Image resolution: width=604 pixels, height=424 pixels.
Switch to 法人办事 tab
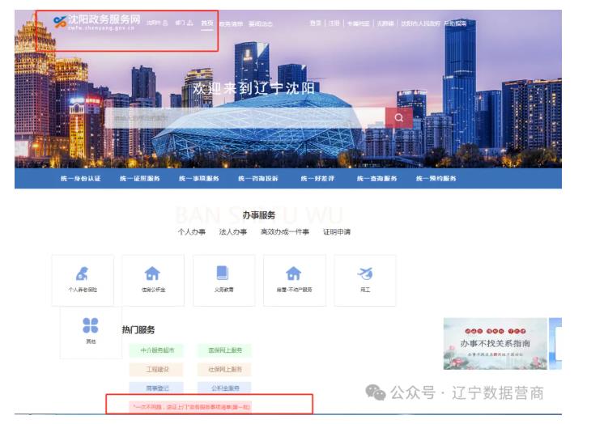tap(232, 232)
